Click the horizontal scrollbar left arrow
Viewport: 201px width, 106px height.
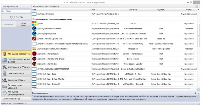tap(33, 89)
